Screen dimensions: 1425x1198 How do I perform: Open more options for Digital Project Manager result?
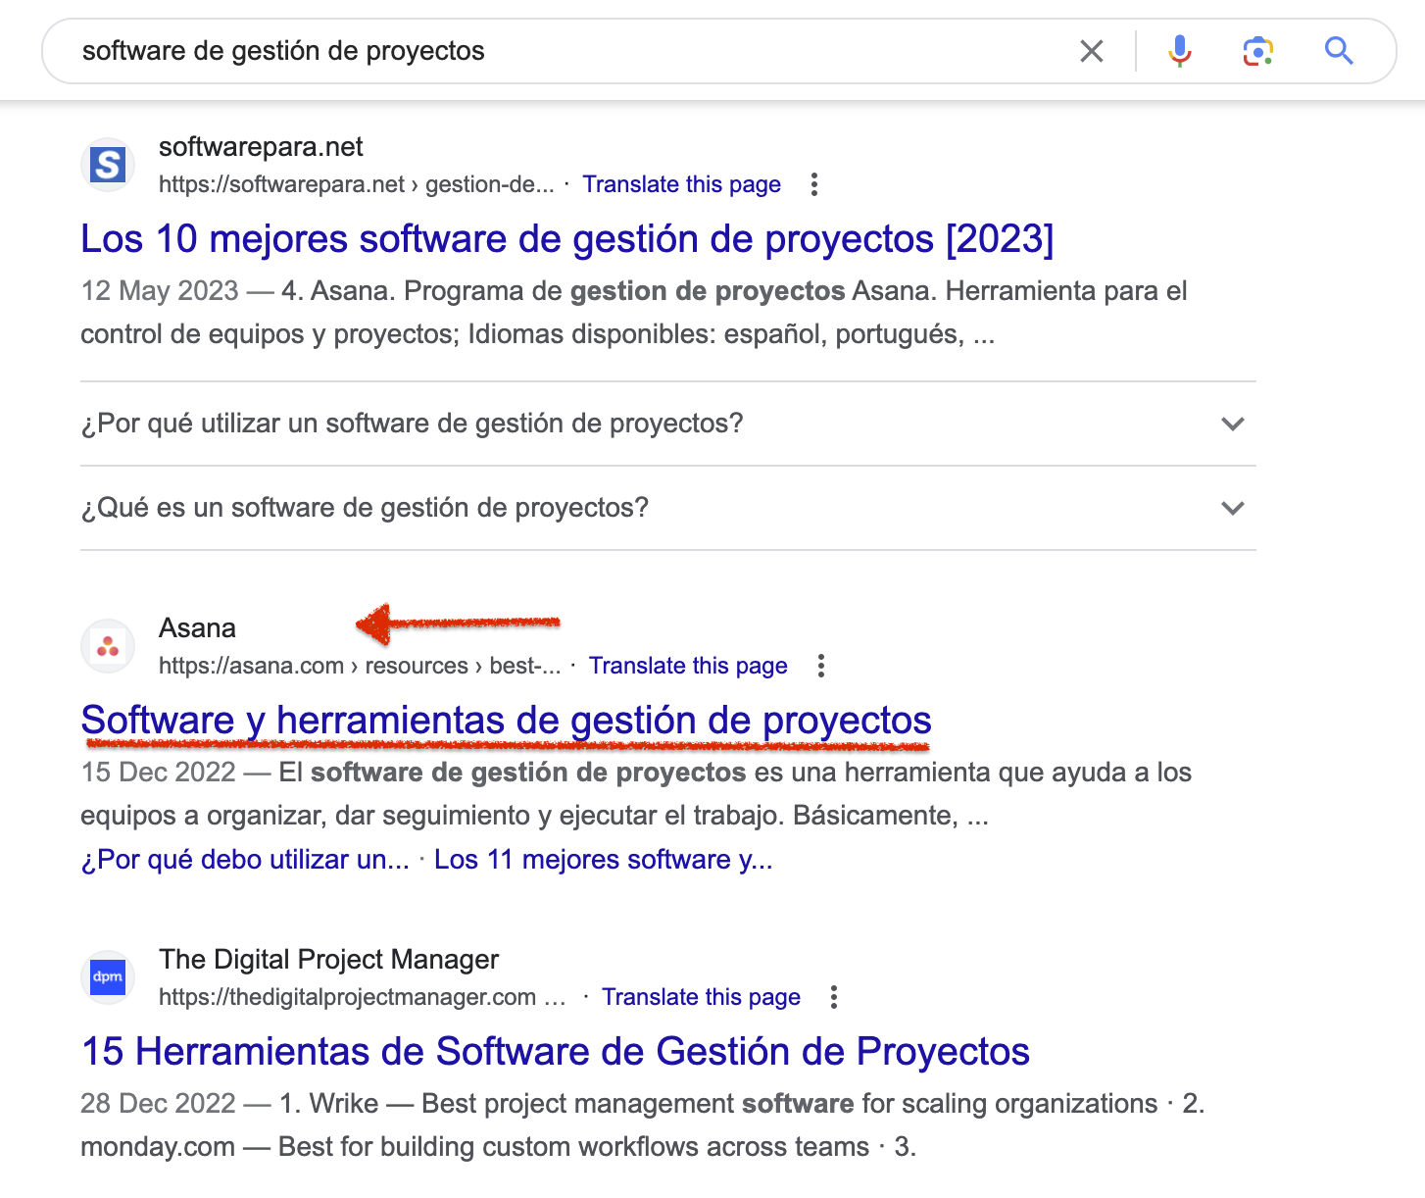834,997
